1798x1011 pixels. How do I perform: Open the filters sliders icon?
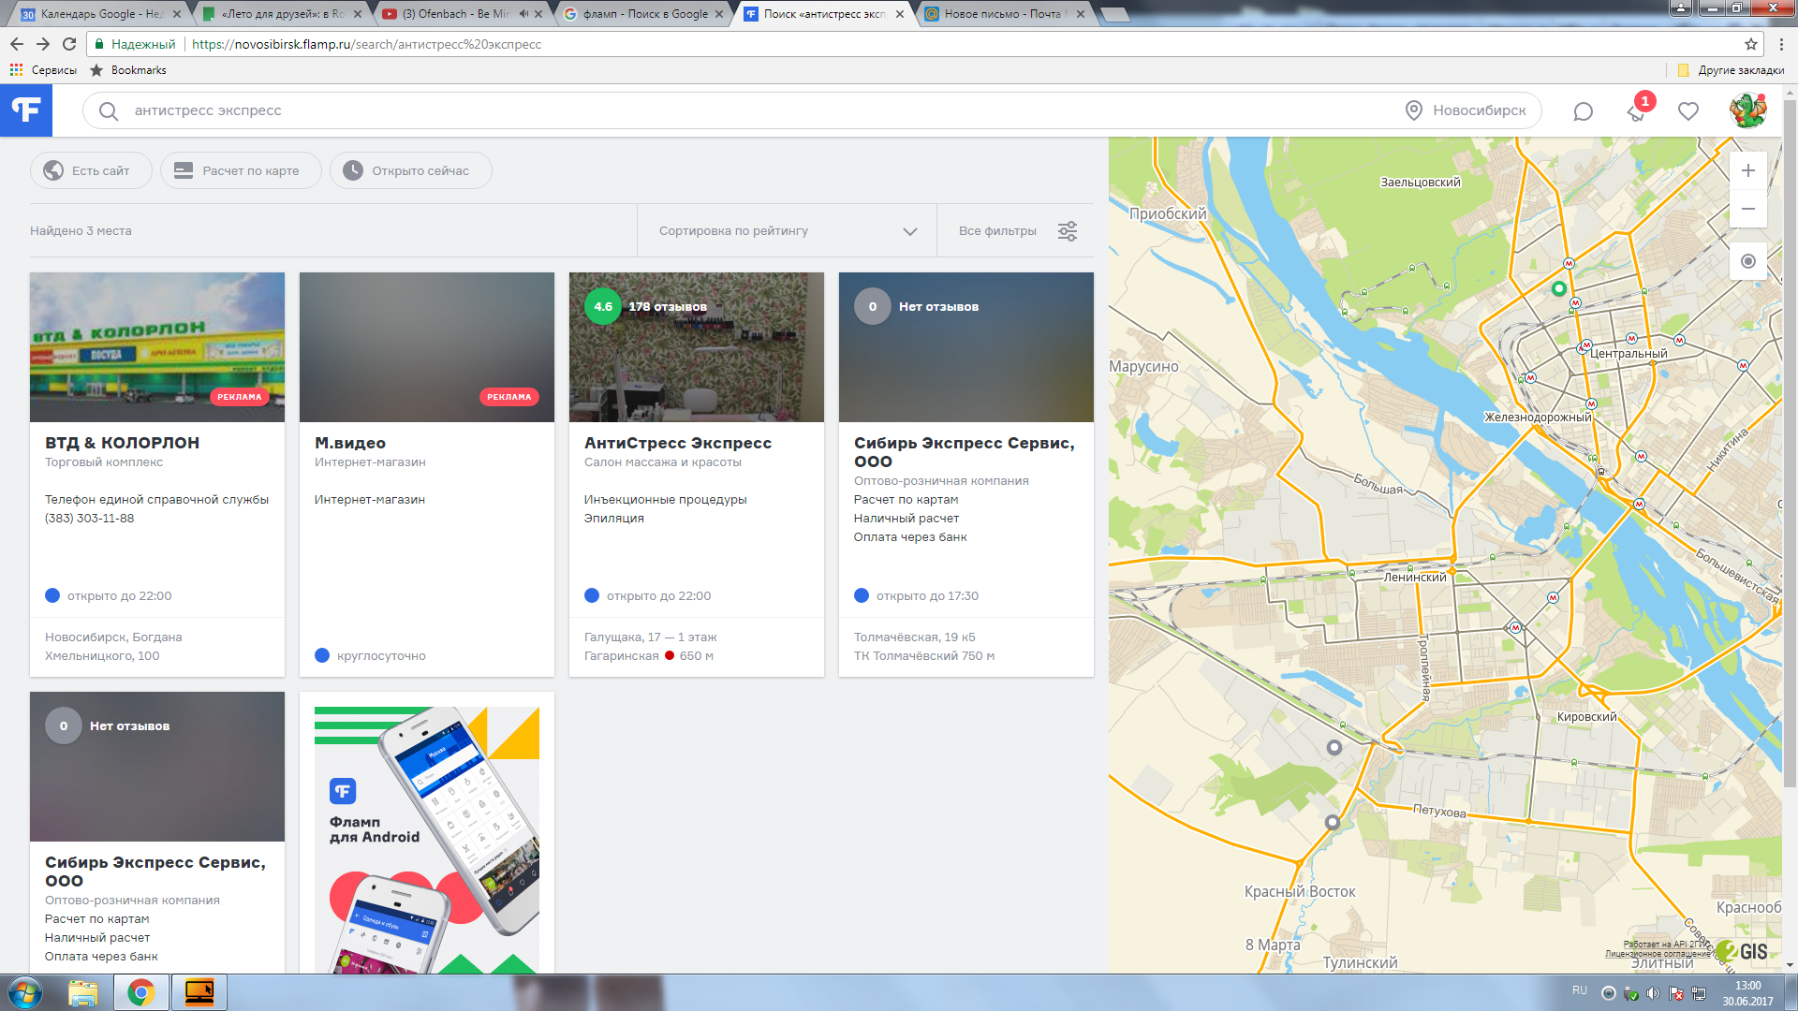click(1068, 231)
